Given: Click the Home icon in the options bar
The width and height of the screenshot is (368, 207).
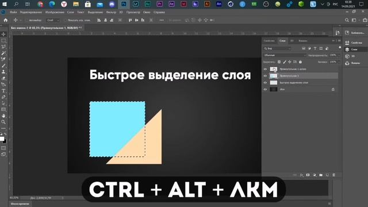Looking at the screenshot, I should point(6,20).
